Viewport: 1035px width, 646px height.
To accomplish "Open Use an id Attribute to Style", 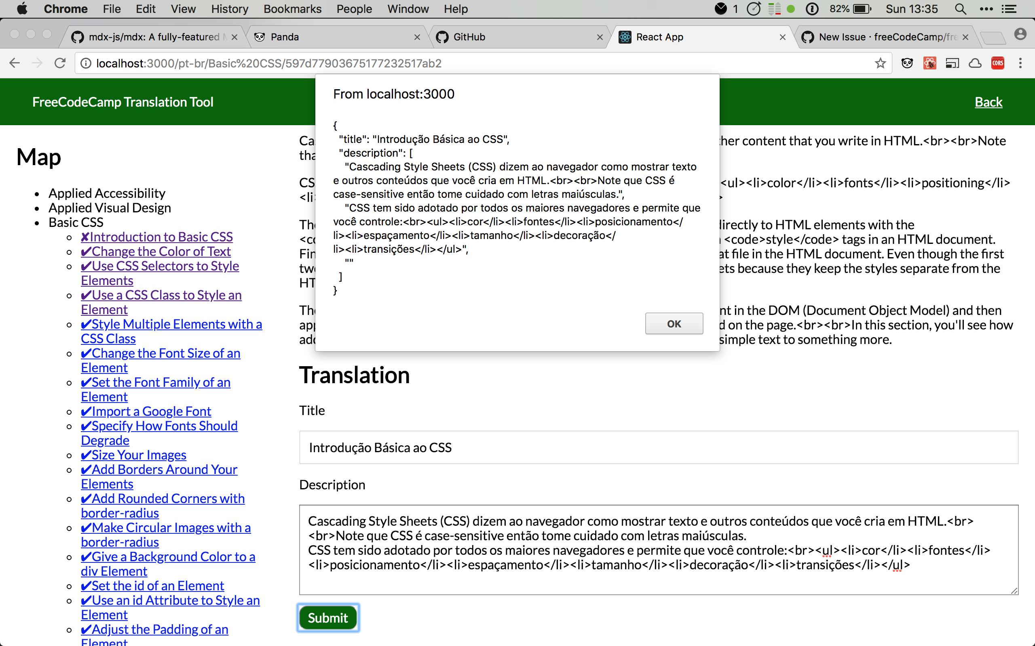I will [x=170, y=607].
